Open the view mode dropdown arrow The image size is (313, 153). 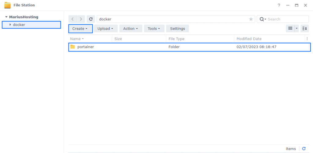(x=296, y=29)
